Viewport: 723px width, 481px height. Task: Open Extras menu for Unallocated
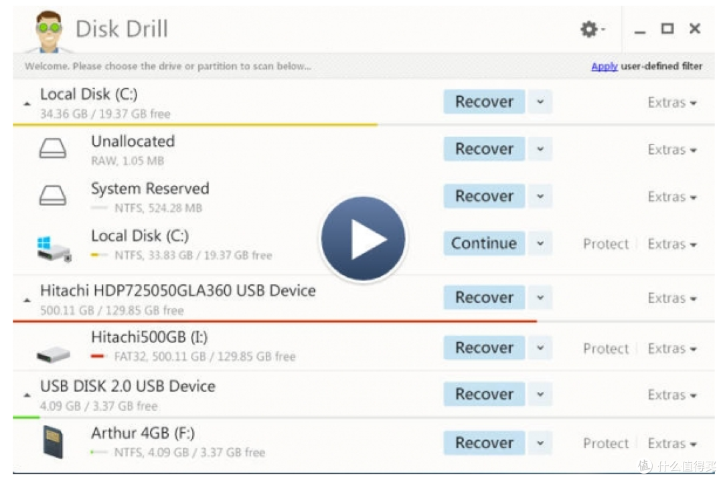coord(672,150)
